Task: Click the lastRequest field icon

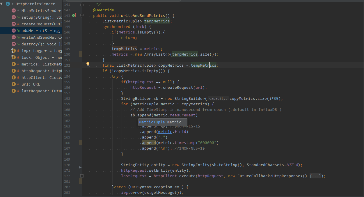Action: coord(13,91)
